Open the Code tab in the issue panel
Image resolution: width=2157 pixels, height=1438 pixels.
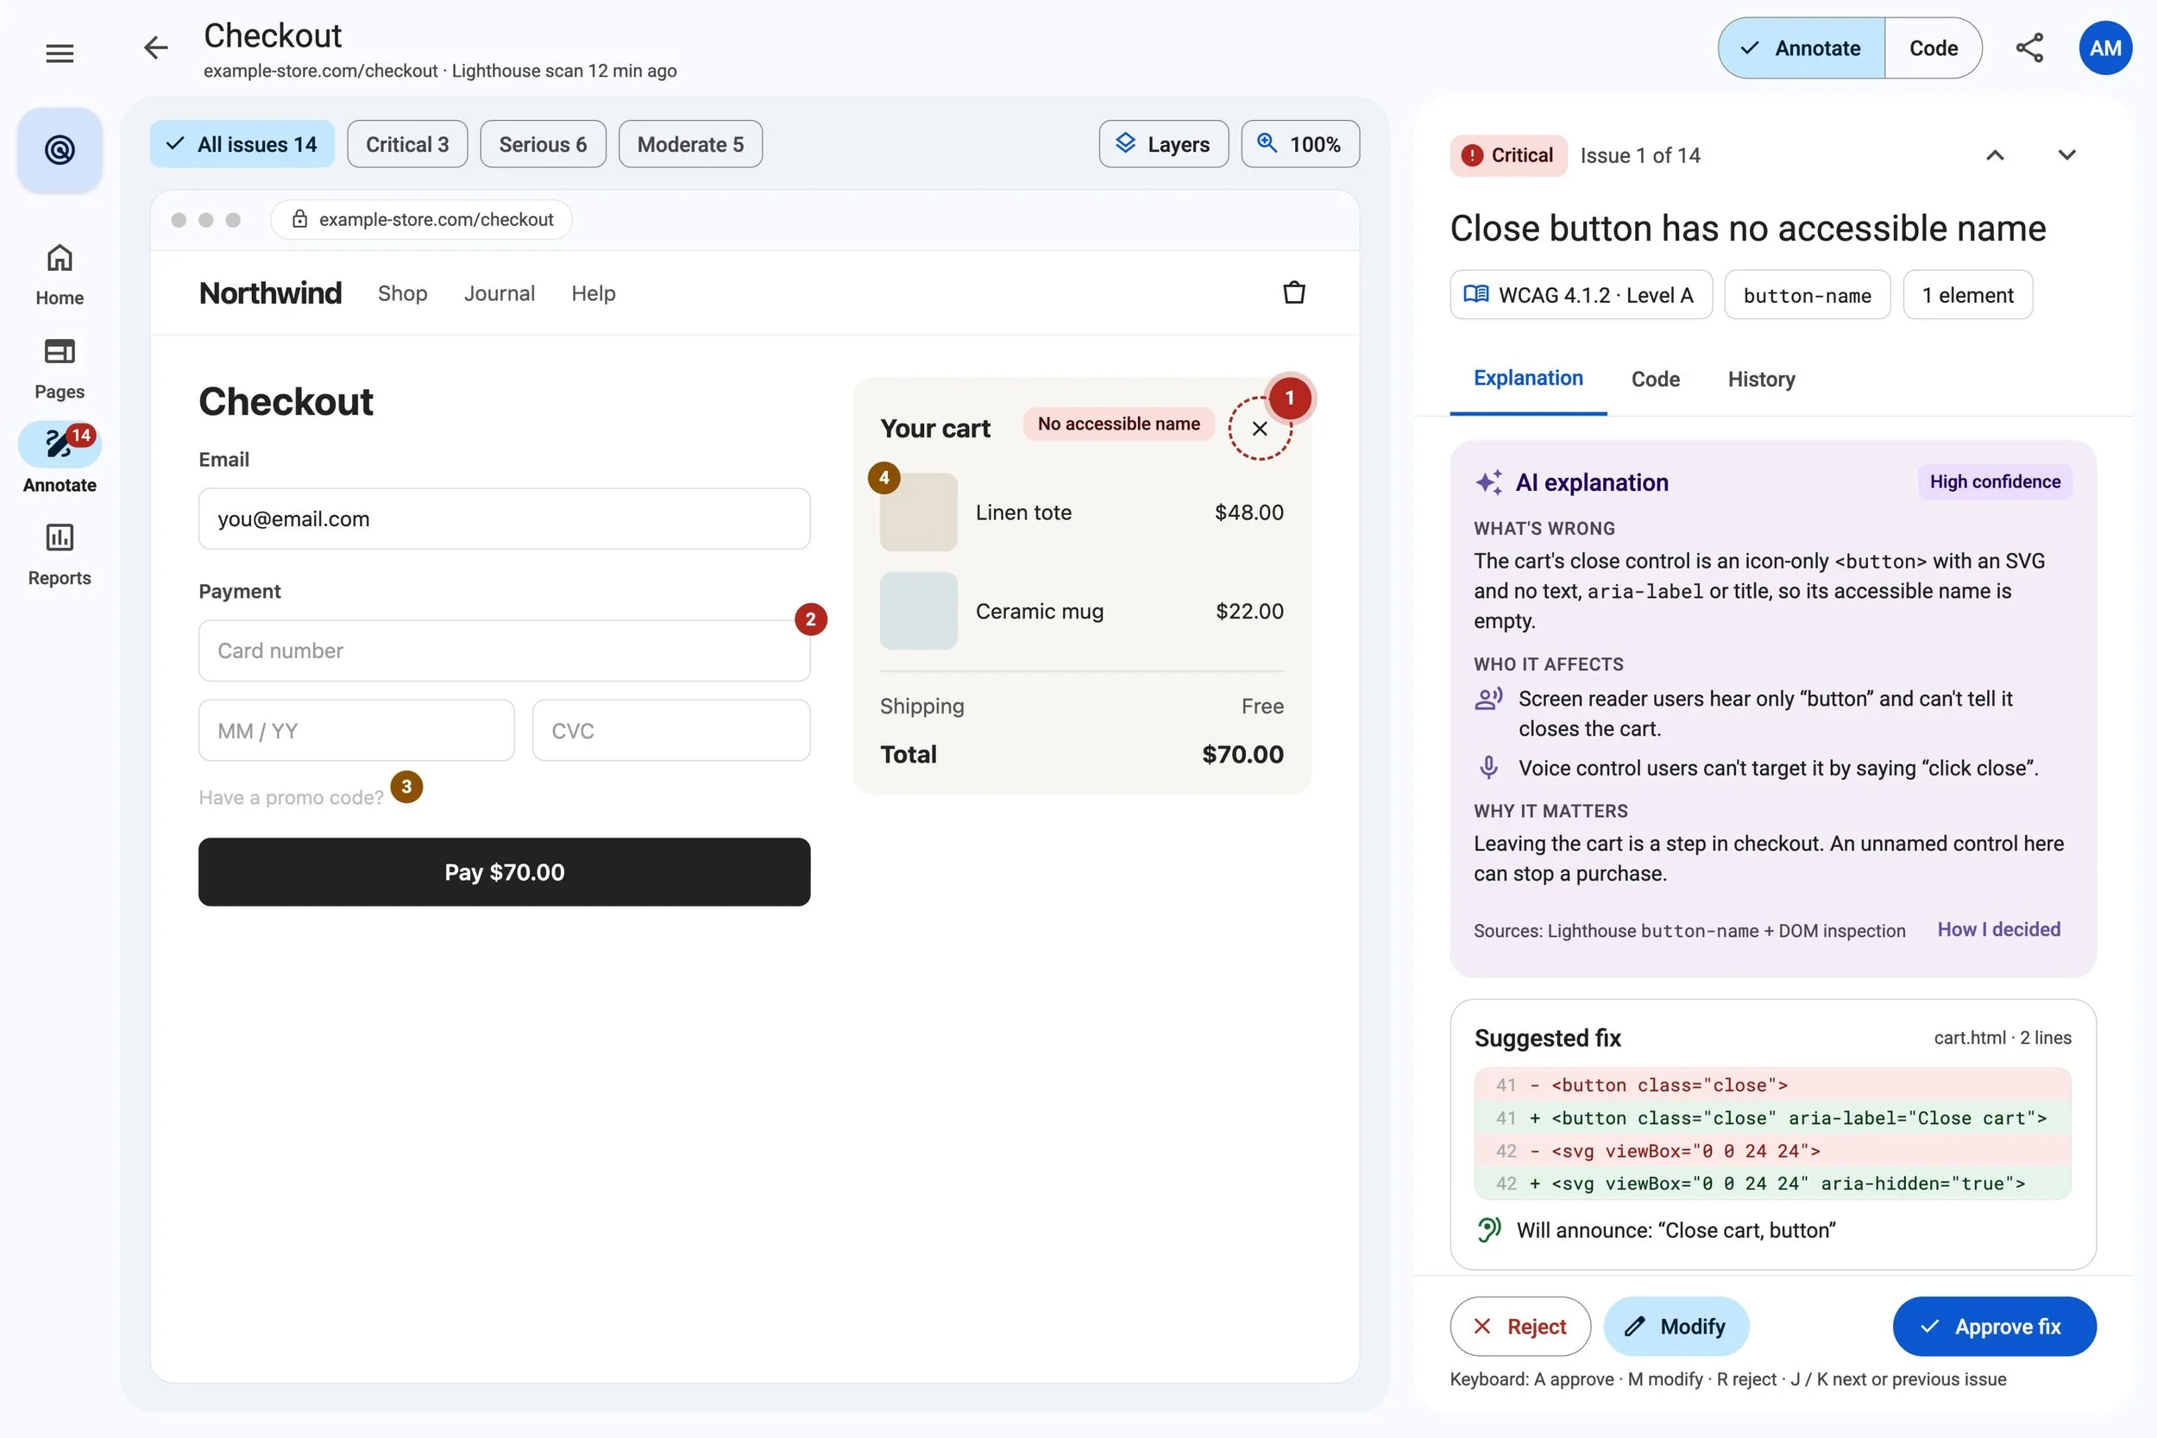click(x=1655, y=379)
